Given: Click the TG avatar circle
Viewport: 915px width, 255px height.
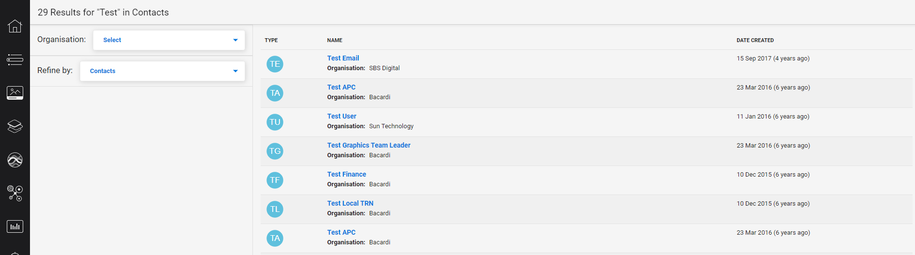Looking at the screenshot, I should point(275,151).
